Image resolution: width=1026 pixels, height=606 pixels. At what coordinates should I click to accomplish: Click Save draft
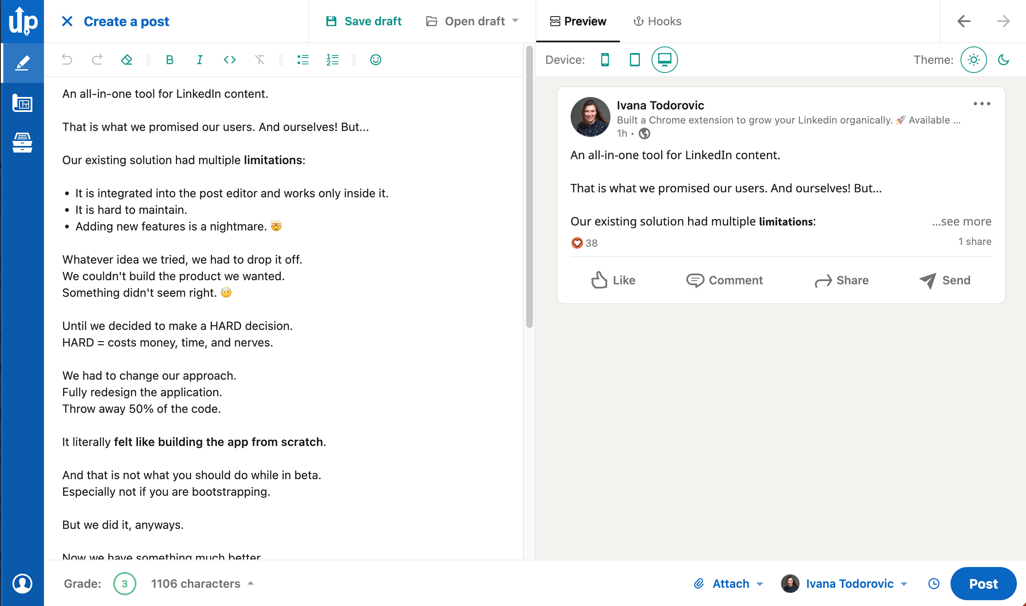coord(364,21)
